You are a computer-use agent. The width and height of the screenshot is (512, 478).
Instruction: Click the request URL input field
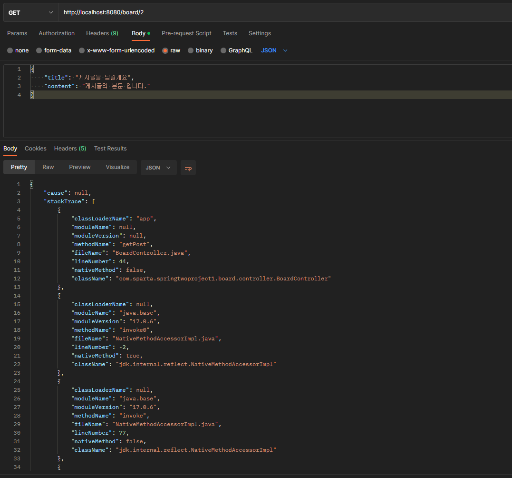coord(285,12)
